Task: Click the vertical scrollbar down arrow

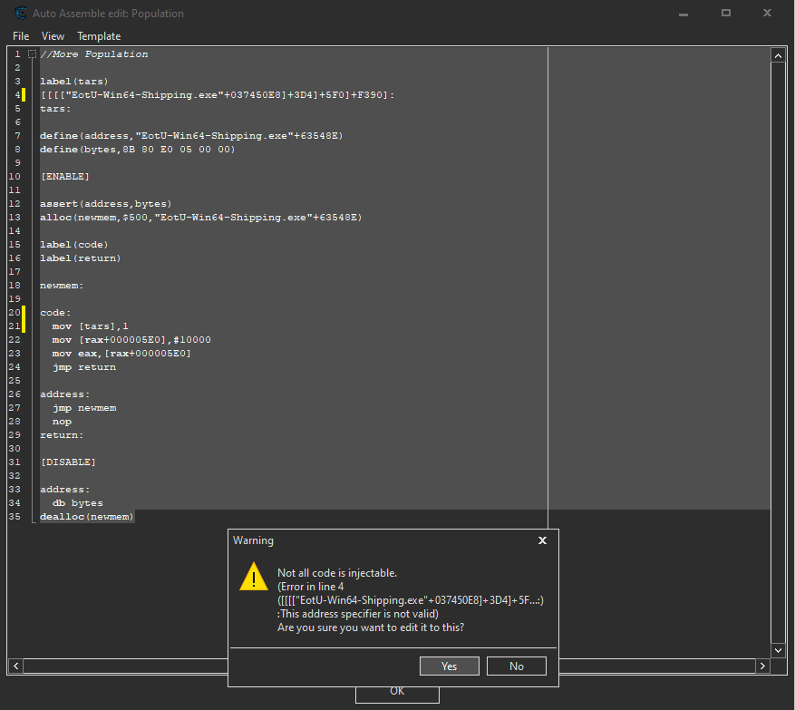Action: pos(778,650)
